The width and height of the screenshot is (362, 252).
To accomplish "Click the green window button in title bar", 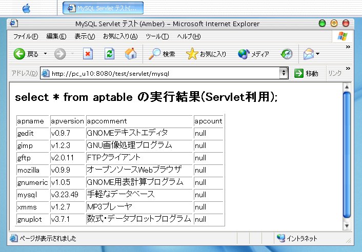I will 322,23.
